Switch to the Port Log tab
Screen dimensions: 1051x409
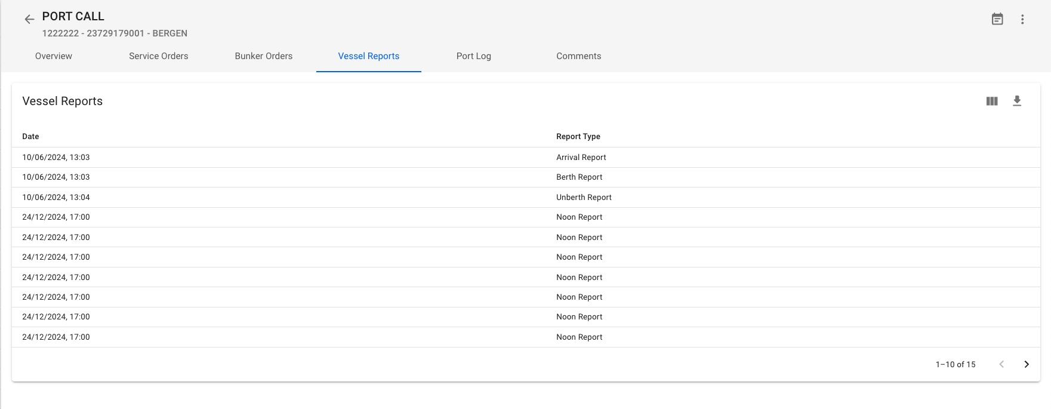tap(473, 56)
